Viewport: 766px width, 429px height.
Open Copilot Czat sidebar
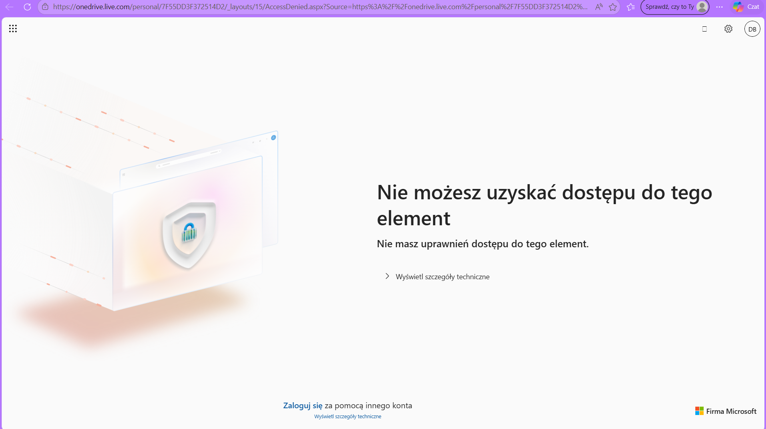(746, 7)
